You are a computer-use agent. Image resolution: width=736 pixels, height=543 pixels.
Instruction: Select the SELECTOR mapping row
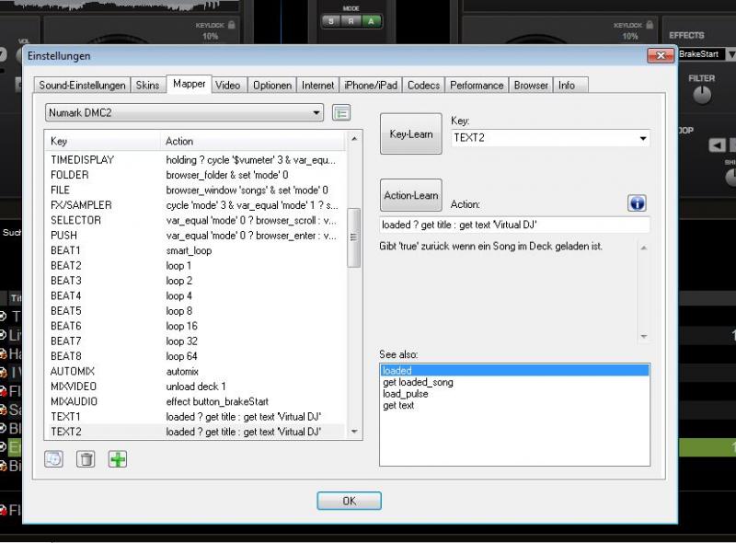pos(195,220)
